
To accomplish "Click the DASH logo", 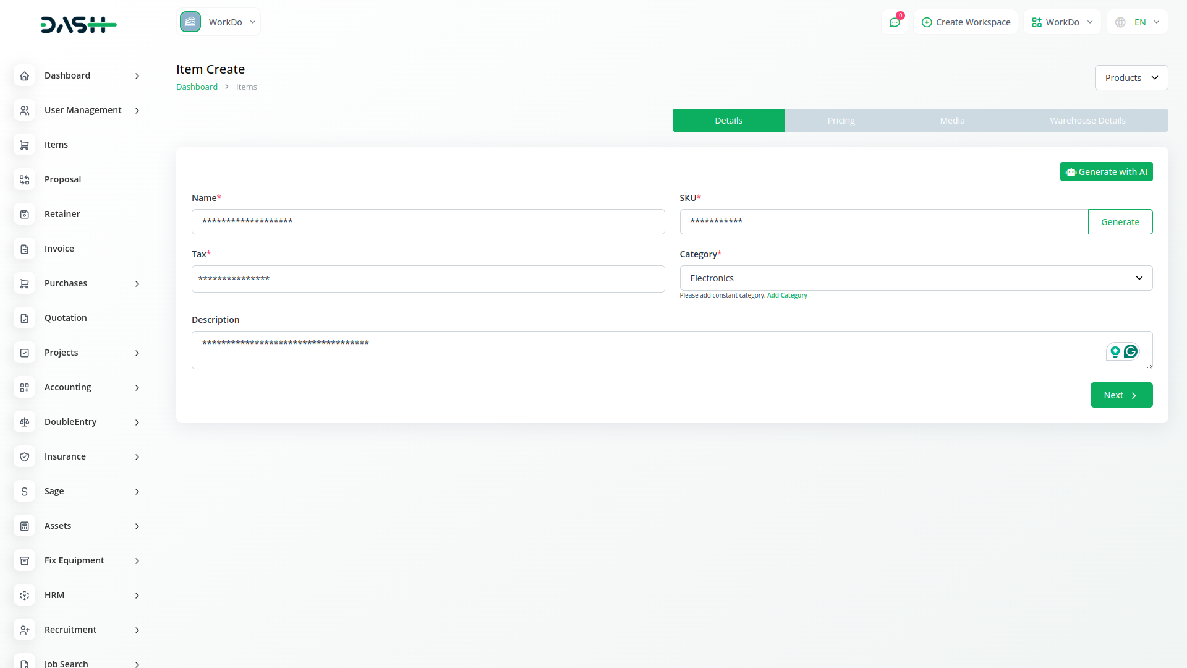I will tap(79, 25).
